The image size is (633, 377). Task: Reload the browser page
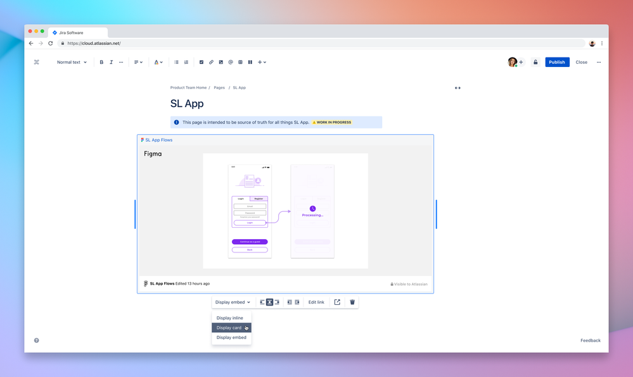(x=51, y=43)
